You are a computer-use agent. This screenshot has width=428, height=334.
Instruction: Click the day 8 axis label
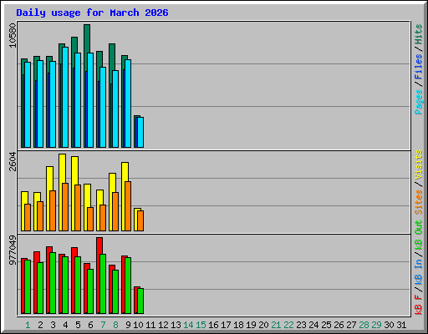coord(115,325)
